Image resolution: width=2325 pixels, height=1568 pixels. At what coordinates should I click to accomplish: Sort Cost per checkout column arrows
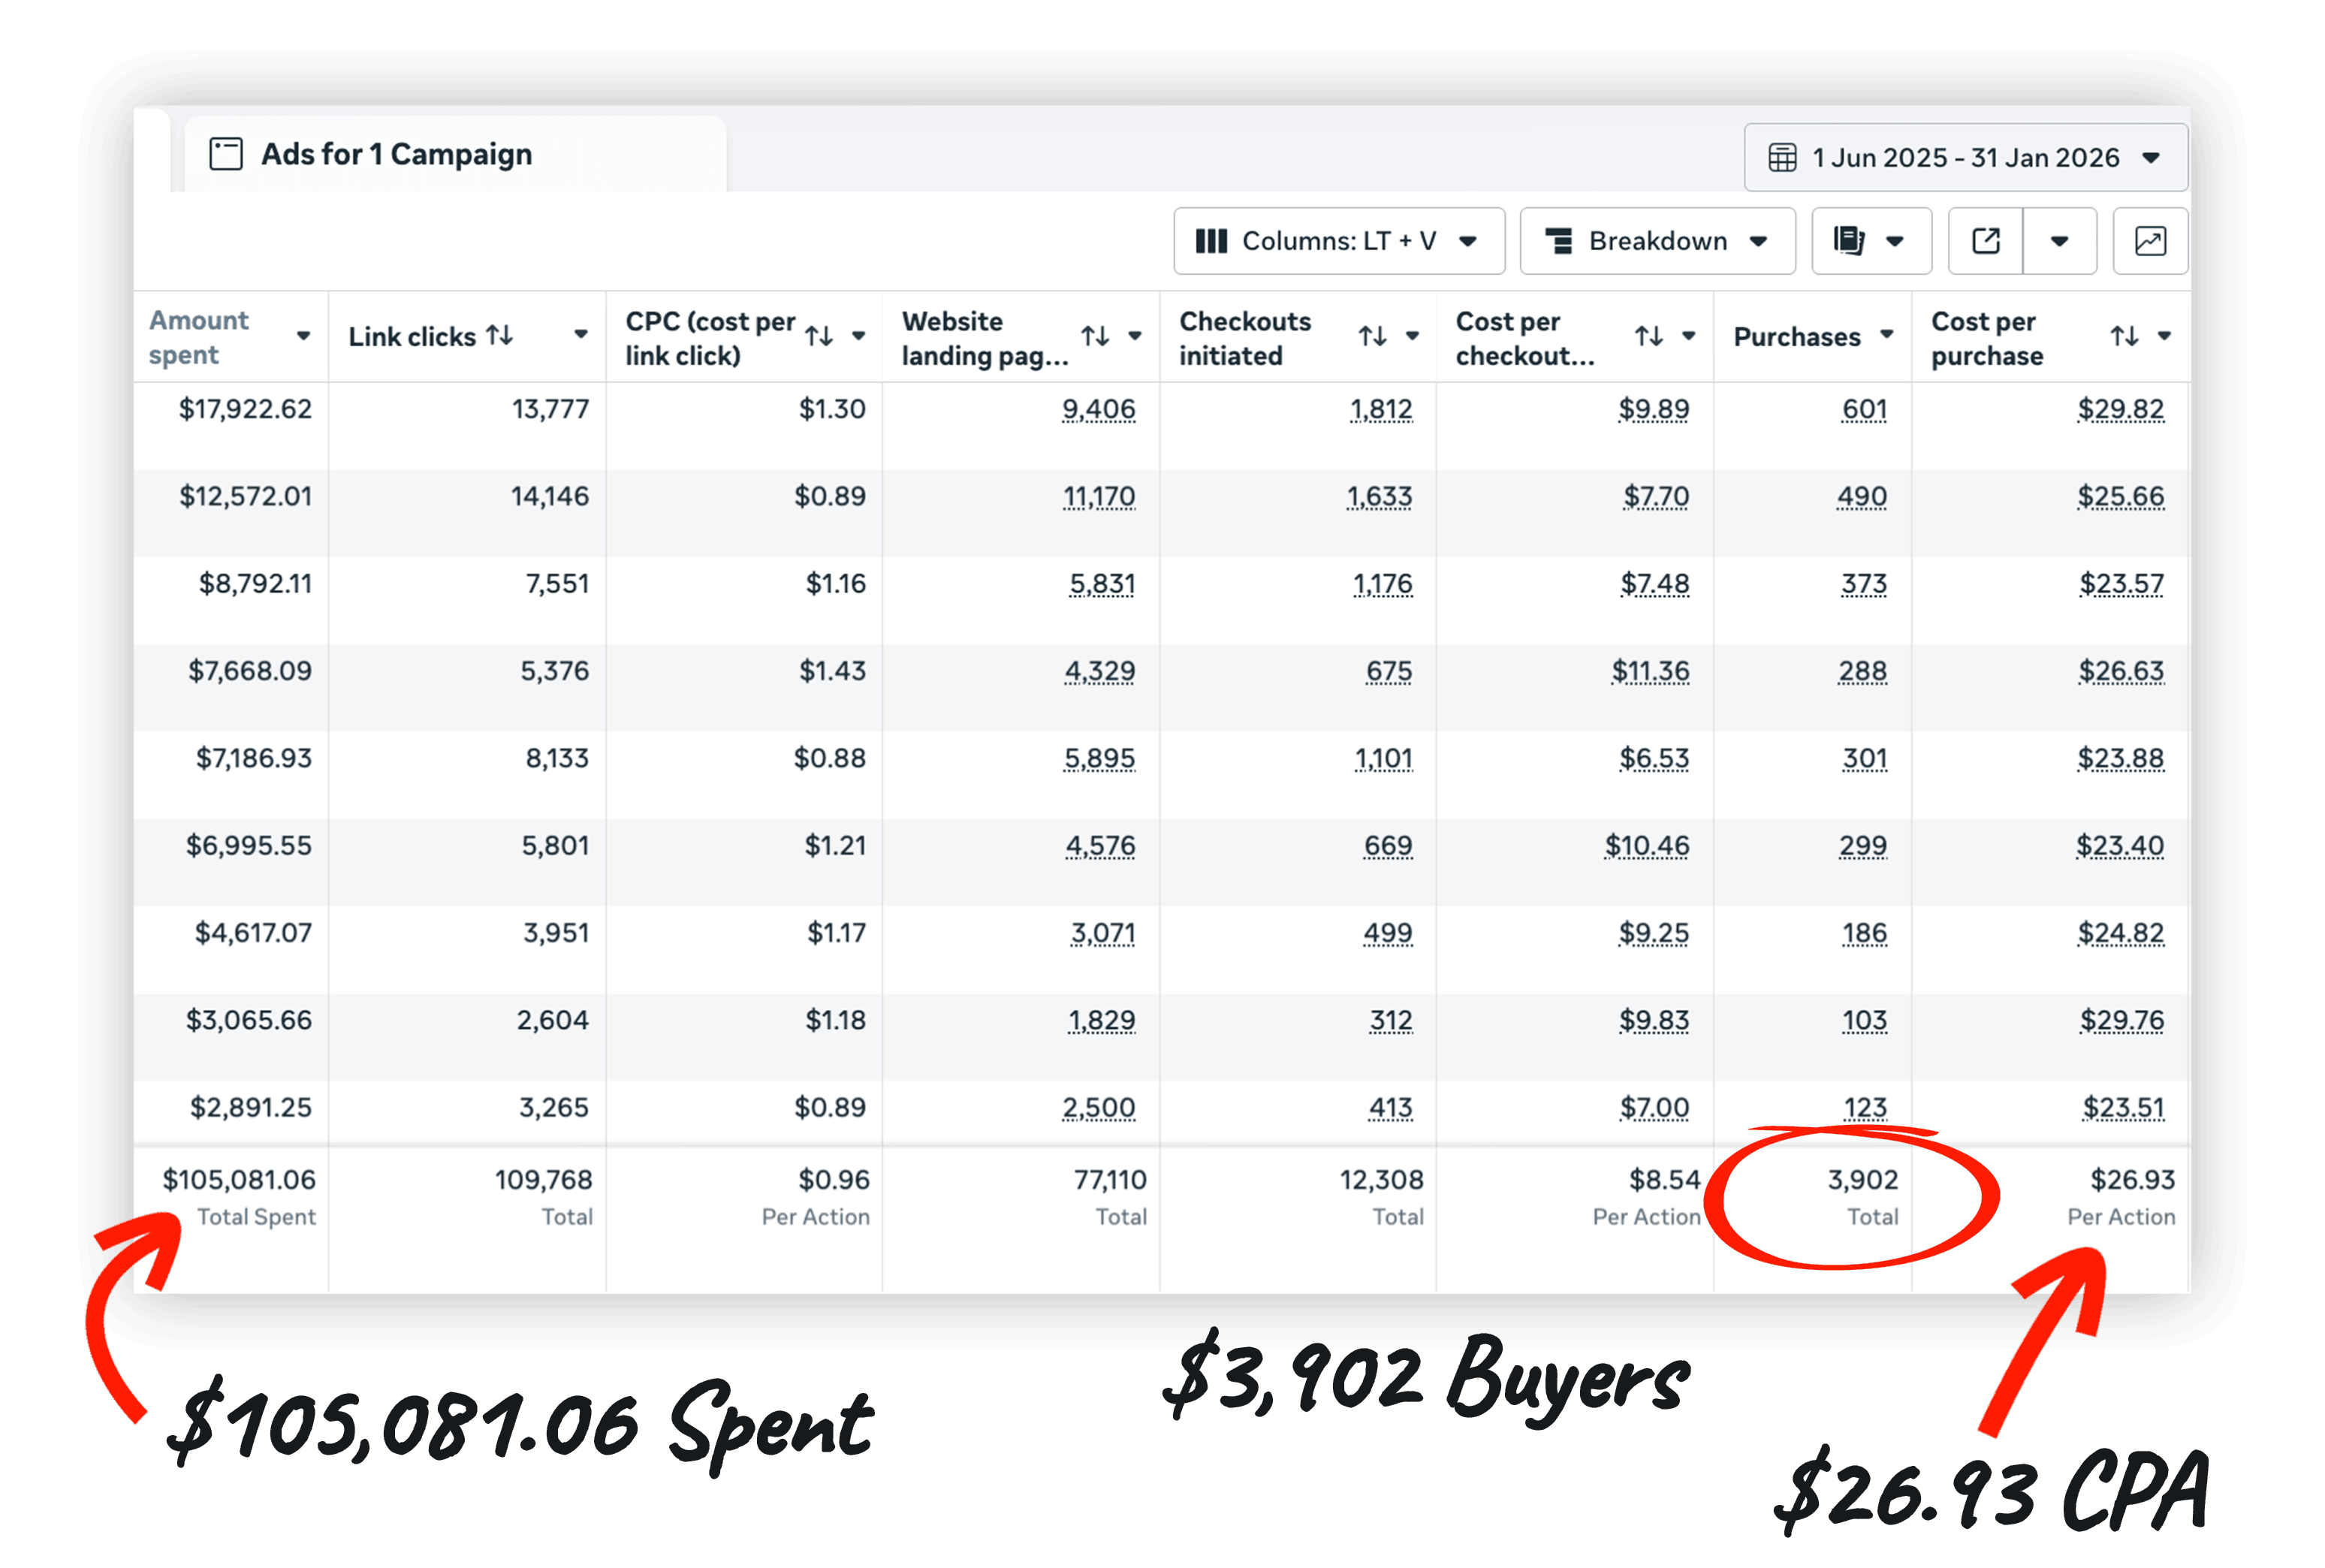tap(1648, 337)
